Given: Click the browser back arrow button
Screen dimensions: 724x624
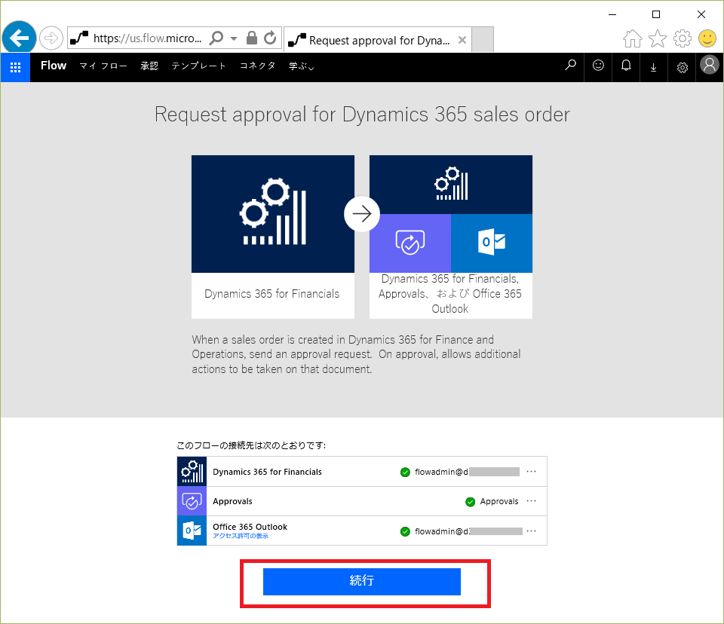Looking at the screenshot, I should tap(20, 38).
